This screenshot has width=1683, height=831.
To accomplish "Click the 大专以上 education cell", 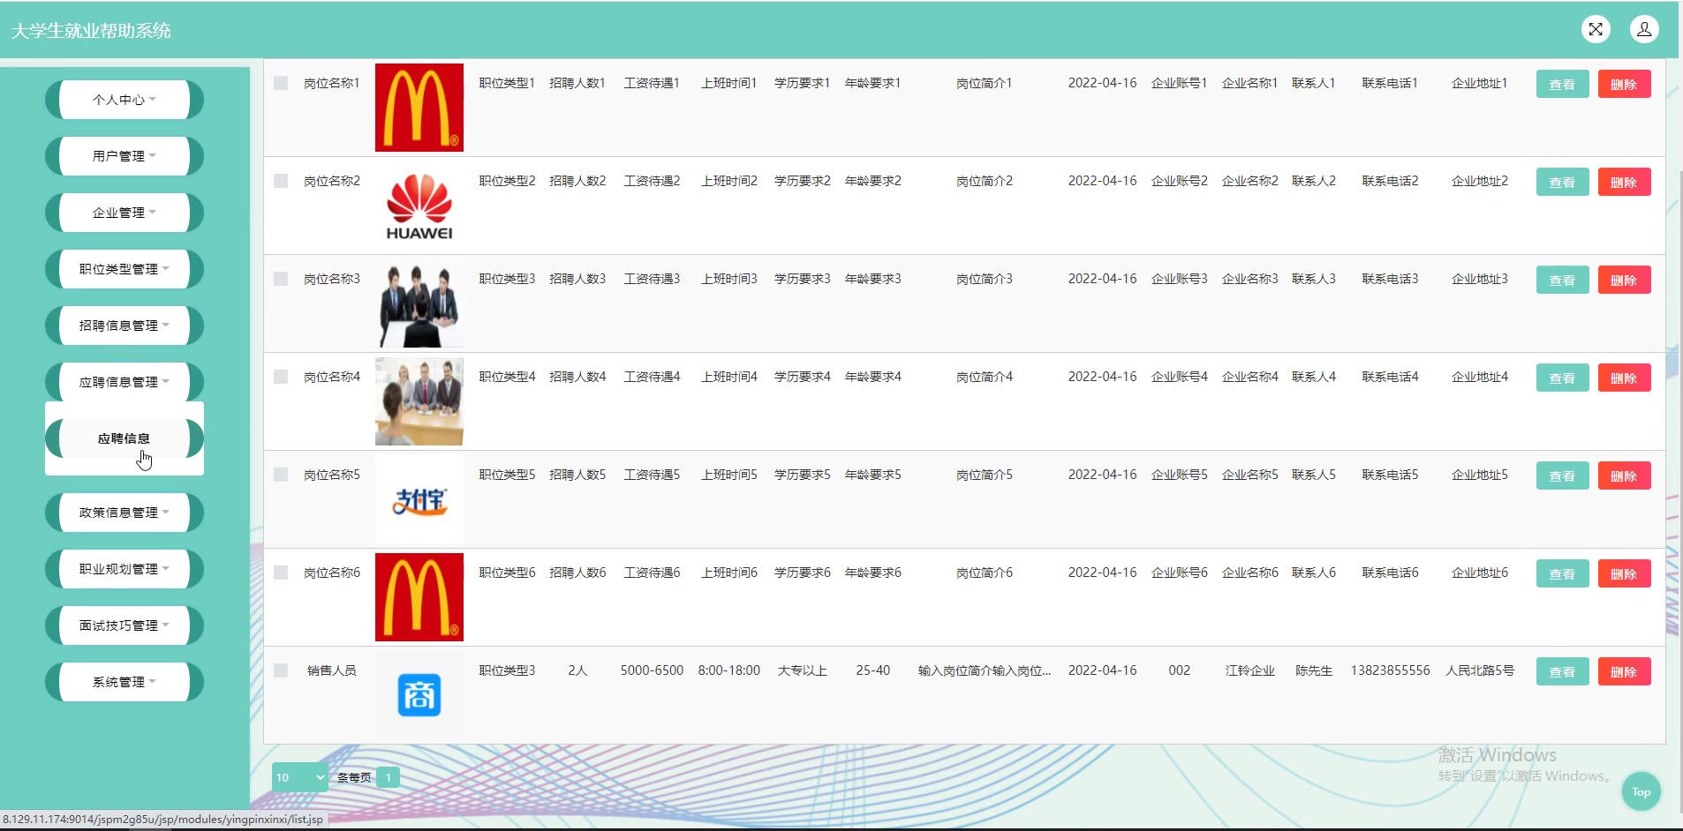I will tap(803, 670).
